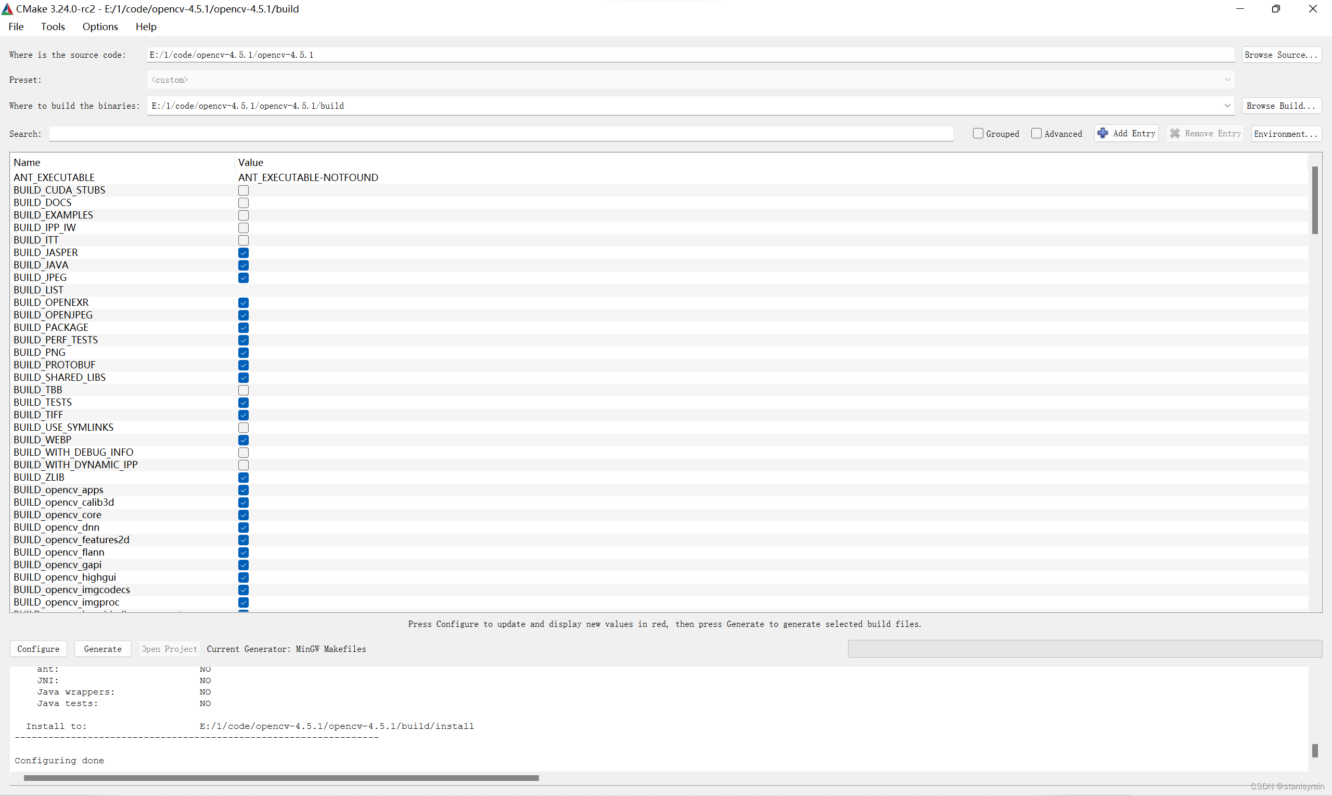Viewport: 1332px width, 796px height.
Task: Click the Add Entry plus icon
Action: [1103, 133]
